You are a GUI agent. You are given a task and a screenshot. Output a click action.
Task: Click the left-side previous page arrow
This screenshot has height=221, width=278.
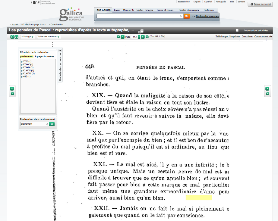[x=12, y=89]
